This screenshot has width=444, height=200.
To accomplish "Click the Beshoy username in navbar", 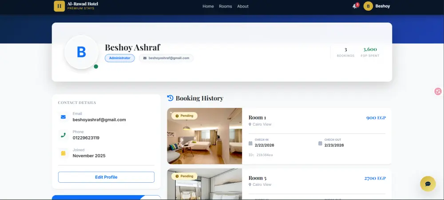I will 383,6.
